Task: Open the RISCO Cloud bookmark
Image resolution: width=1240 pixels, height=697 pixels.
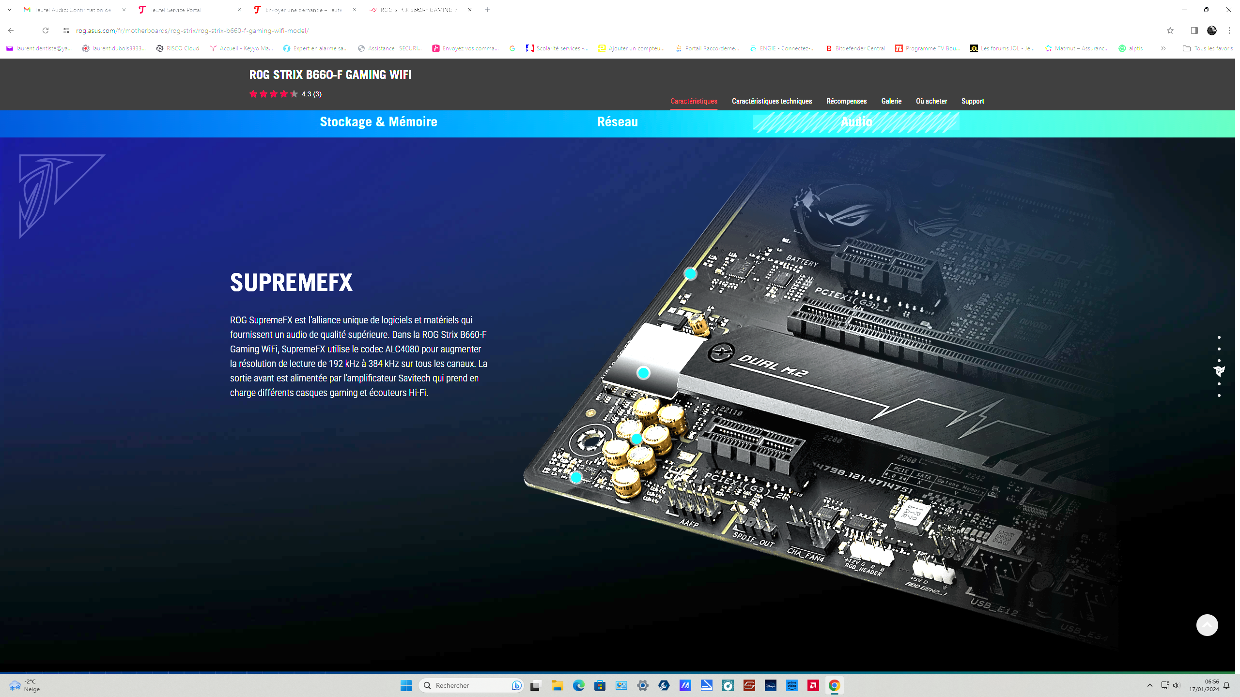Action: click(x=178, y=48)
